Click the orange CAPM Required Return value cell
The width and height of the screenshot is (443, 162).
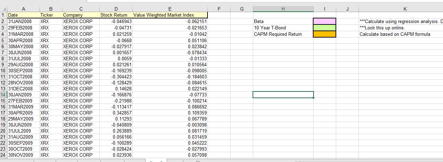coord(325,34)
